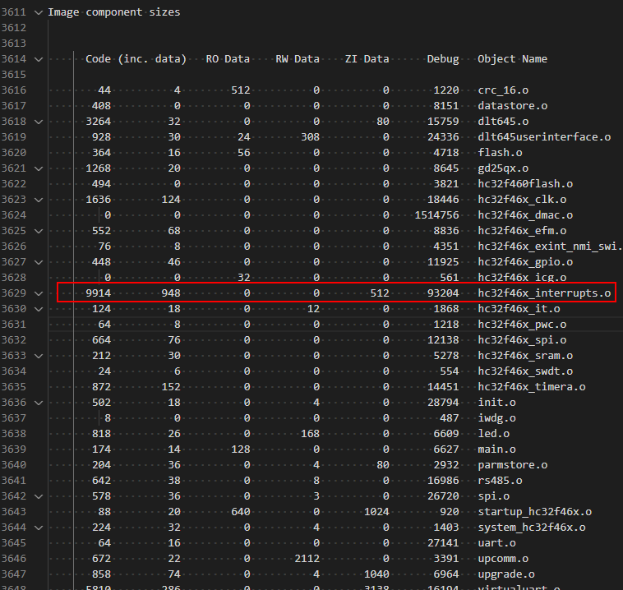Click the hc32f46x_dmac.o object name
This screenshot has width=623, height=590.
click(x=525, y=215)
